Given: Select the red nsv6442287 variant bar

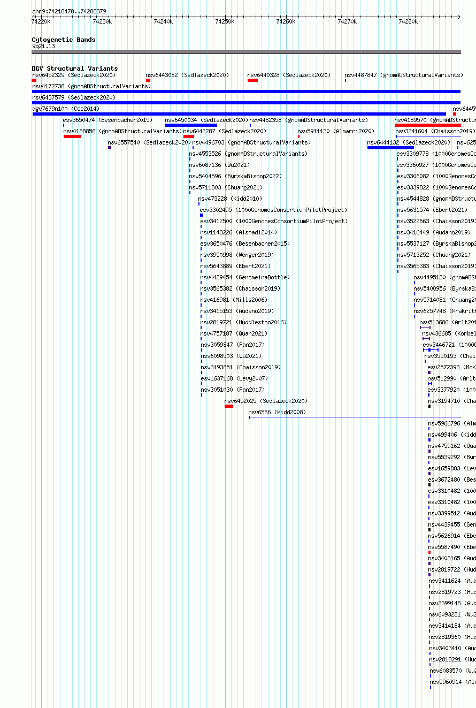Looking at the screenshot, I should tap(189, 136).
